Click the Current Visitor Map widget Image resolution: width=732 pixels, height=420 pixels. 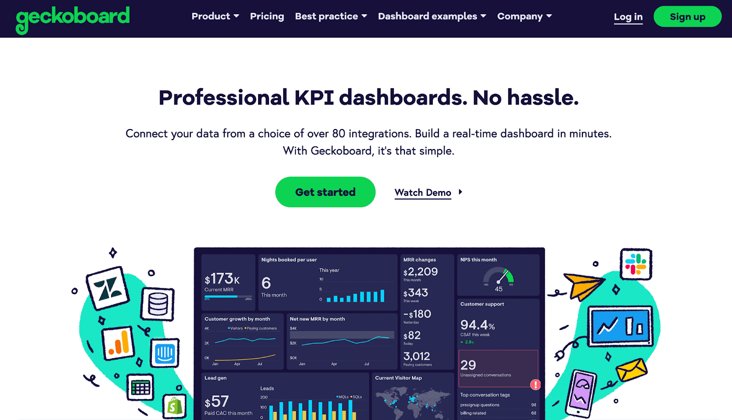coord(413,396)
